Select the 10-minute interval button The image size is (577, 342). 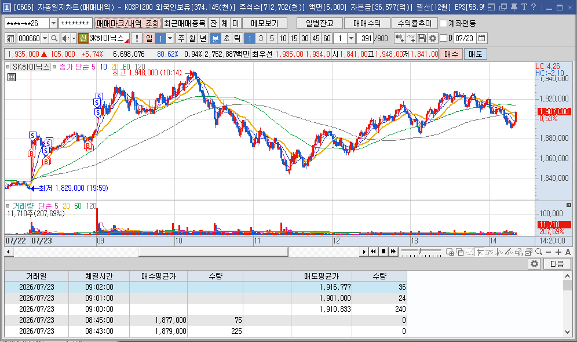click(x=283, y=38)
